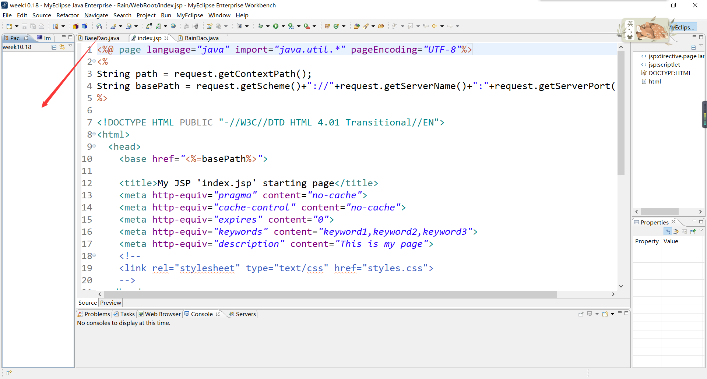Viewport: 707px width, 379px height.
Task: Click the Debug bug icon
Action: 260,26
